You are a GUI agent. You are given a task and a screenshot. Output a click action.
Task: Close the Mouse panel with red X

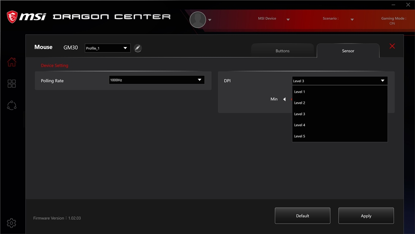coord(392,46)
